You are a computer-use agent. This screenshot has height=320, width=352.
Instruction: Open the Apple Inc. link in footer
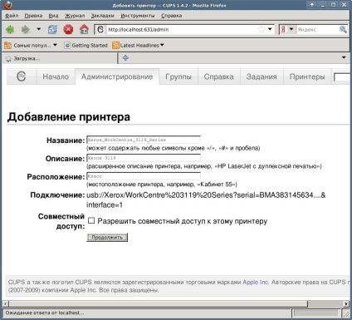[x=256, y=282]
